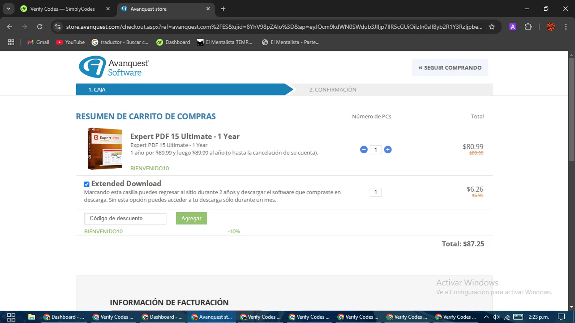Decrease PC quantity with minus icon
Screen dimensions: 575x323
364,150
